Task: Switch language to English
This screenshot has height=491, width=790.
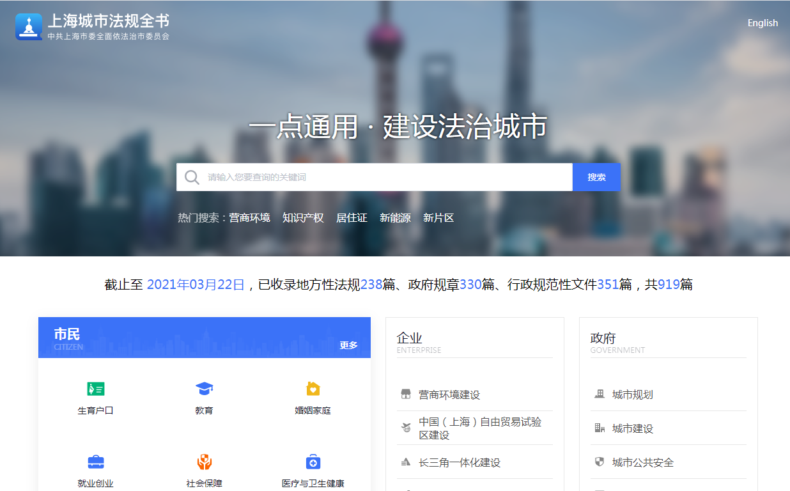Action: tap(763, 23)
